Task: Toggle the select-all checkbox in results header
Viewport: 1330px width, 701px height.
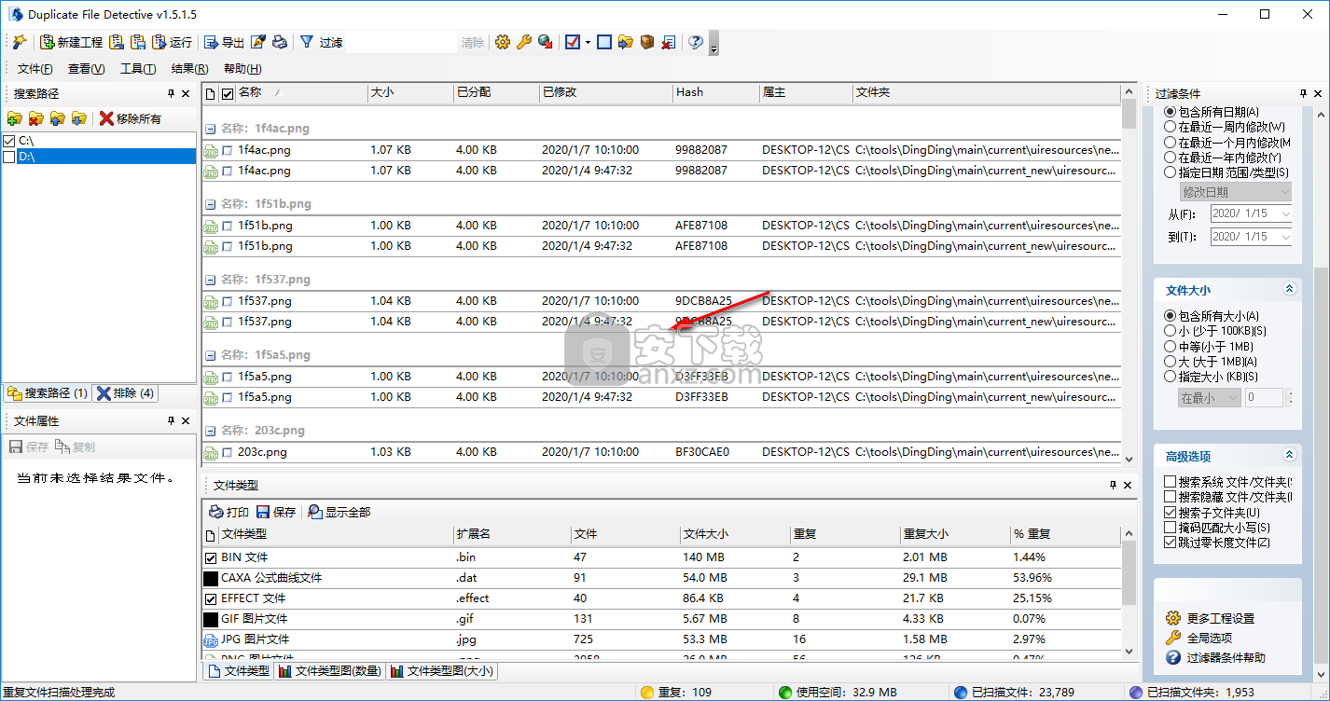Action: [x=228, y=93]
